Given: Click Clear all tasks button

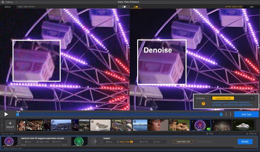Looking at the screenshot, I should (x=251, y=133).
